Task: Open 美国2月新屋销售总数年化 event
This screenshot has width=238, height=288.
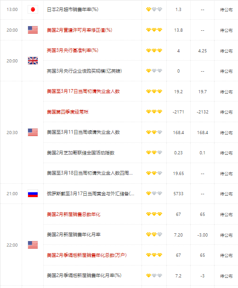Action: pos(74,214)
